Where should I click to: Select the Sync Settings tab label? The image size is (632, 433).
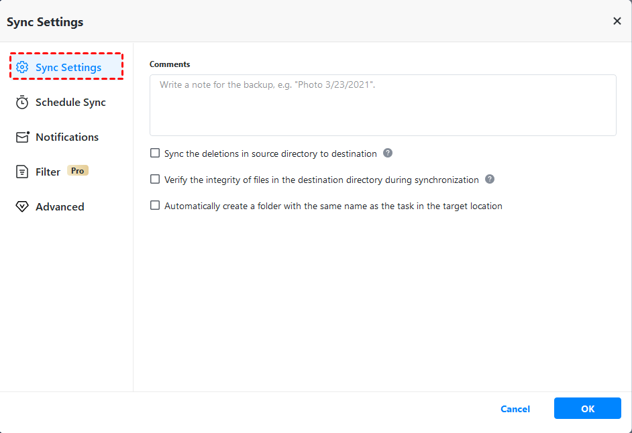point(68,68)
